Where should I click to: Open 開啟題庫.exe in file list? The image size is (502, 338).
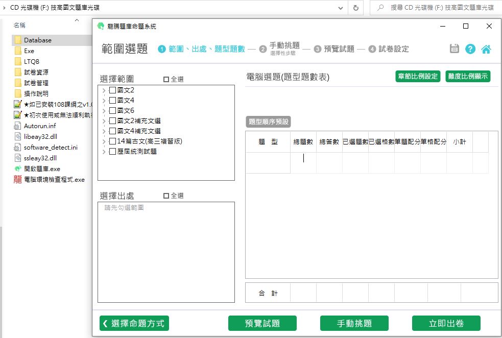coord(42,168)
